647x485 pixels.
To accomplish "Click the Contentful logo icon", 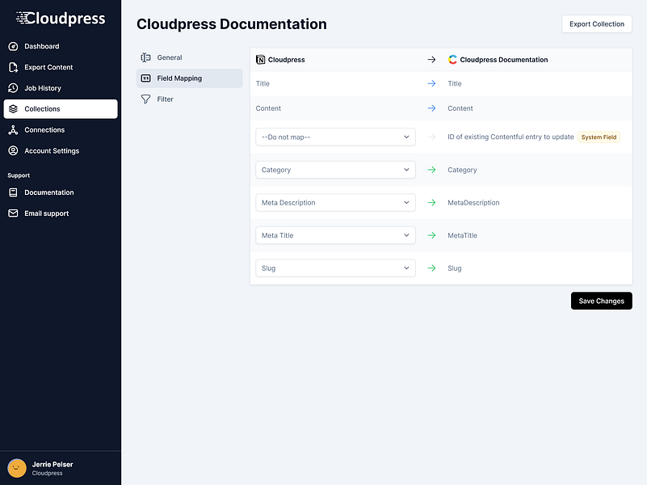I will coord(452,60).
